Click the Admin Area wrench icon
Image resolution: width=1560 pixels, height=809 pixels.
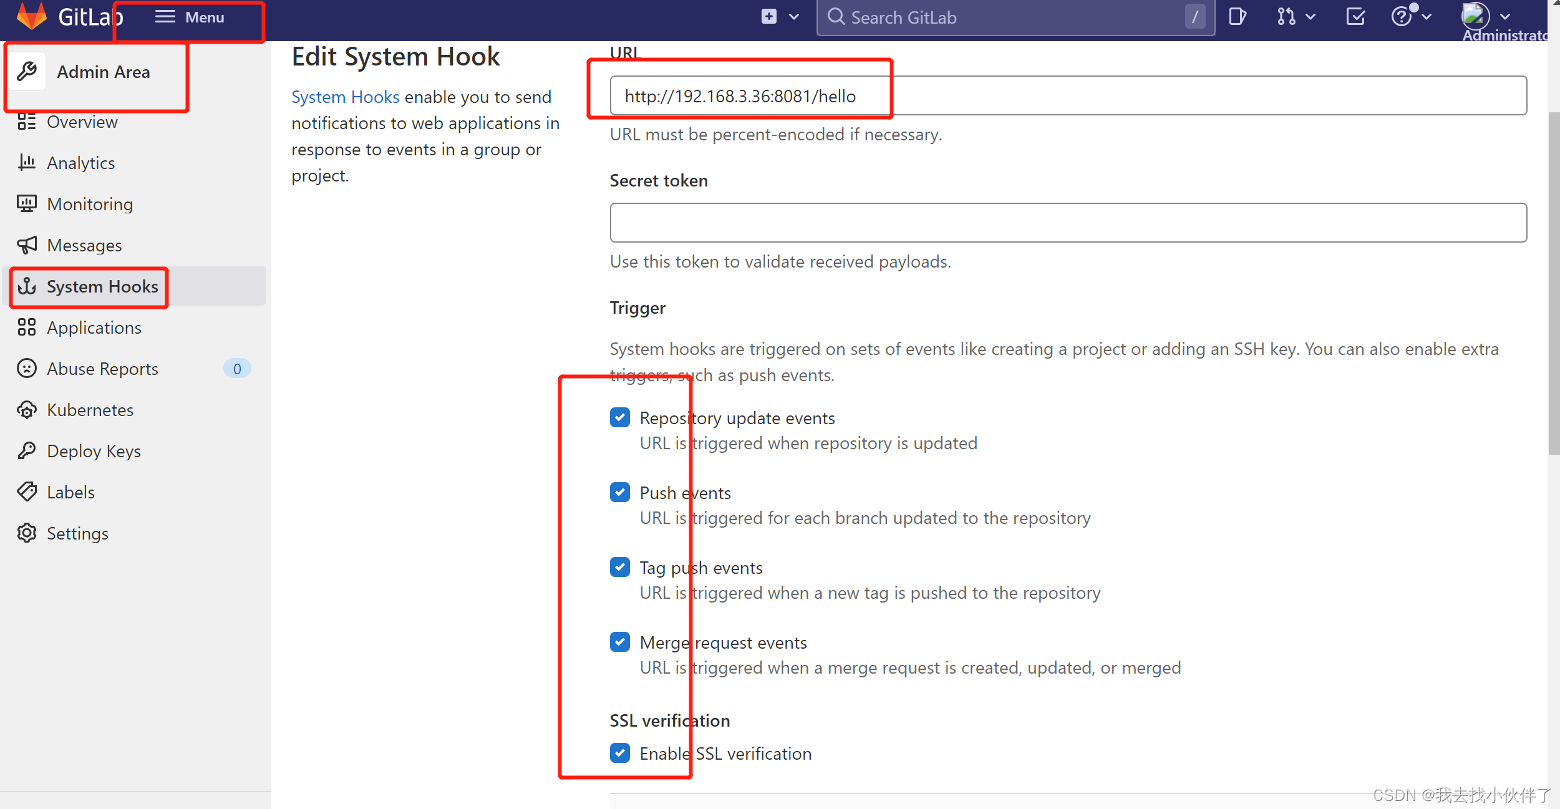pos(27,72)
